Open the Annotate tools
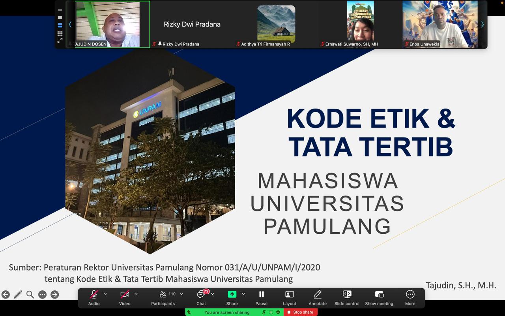 coord(318,298)
